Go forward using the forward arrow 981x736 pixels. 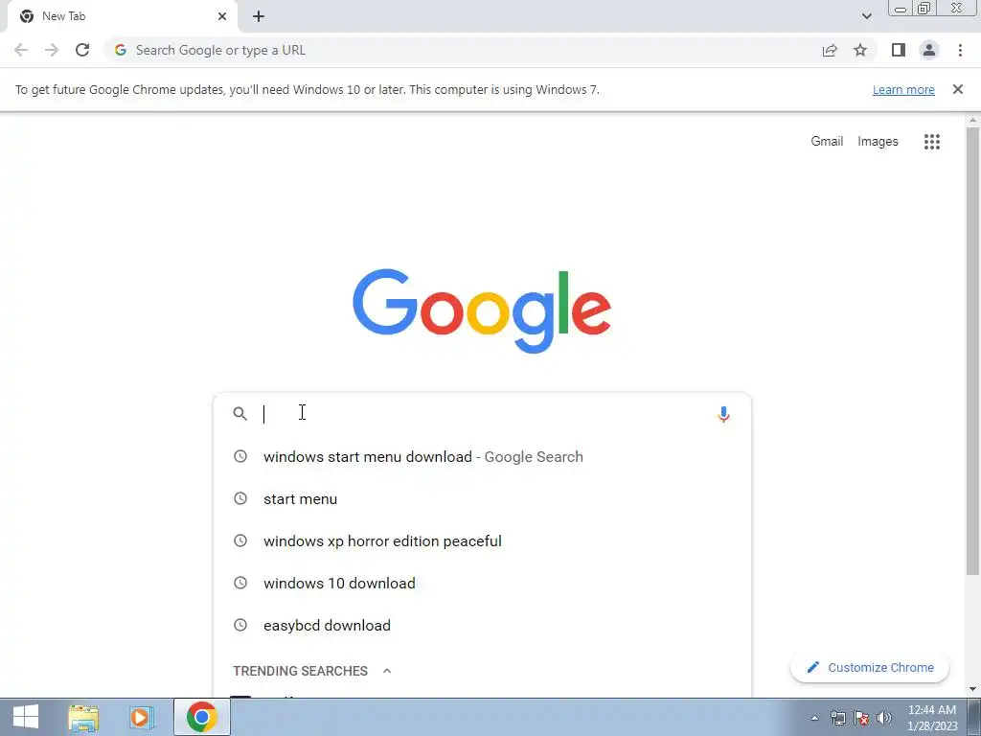coord(52,50)
